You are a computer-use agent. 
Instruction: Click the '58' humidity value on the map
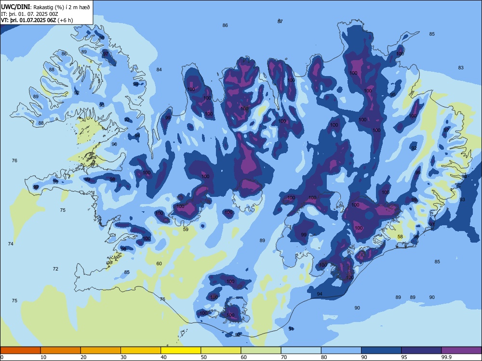coord(400,237)
